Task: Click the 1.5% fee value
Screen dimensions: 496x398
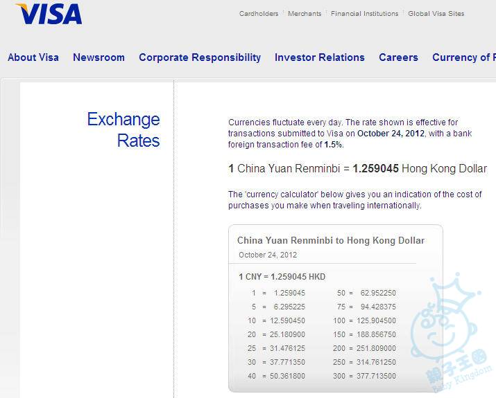Action: pos(333,145)
